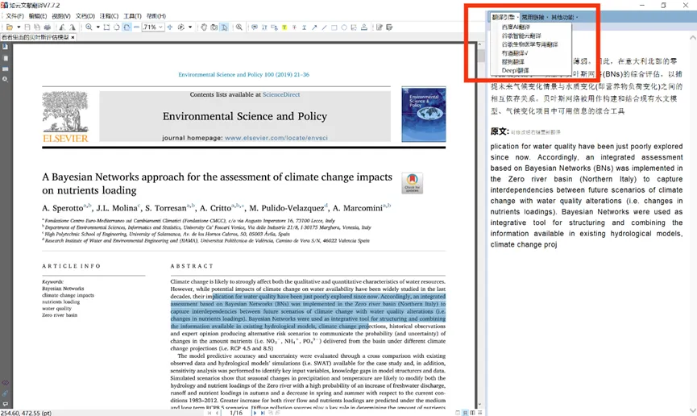Select 百度AI翻译 translation engine
The height and width of the screenshot is (416, 697).
pyautogui.click(x=516, y=27)
